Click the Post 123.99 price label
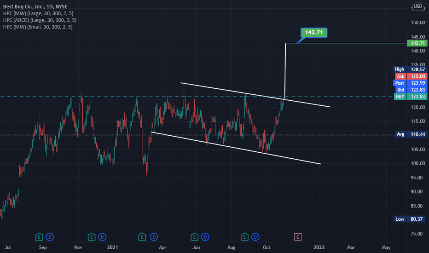 [410, 83]
